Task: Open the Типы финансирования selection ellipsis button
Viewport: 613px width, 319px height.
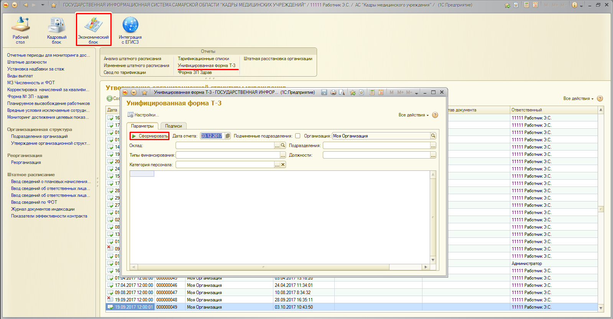Action: coord(283,155)
